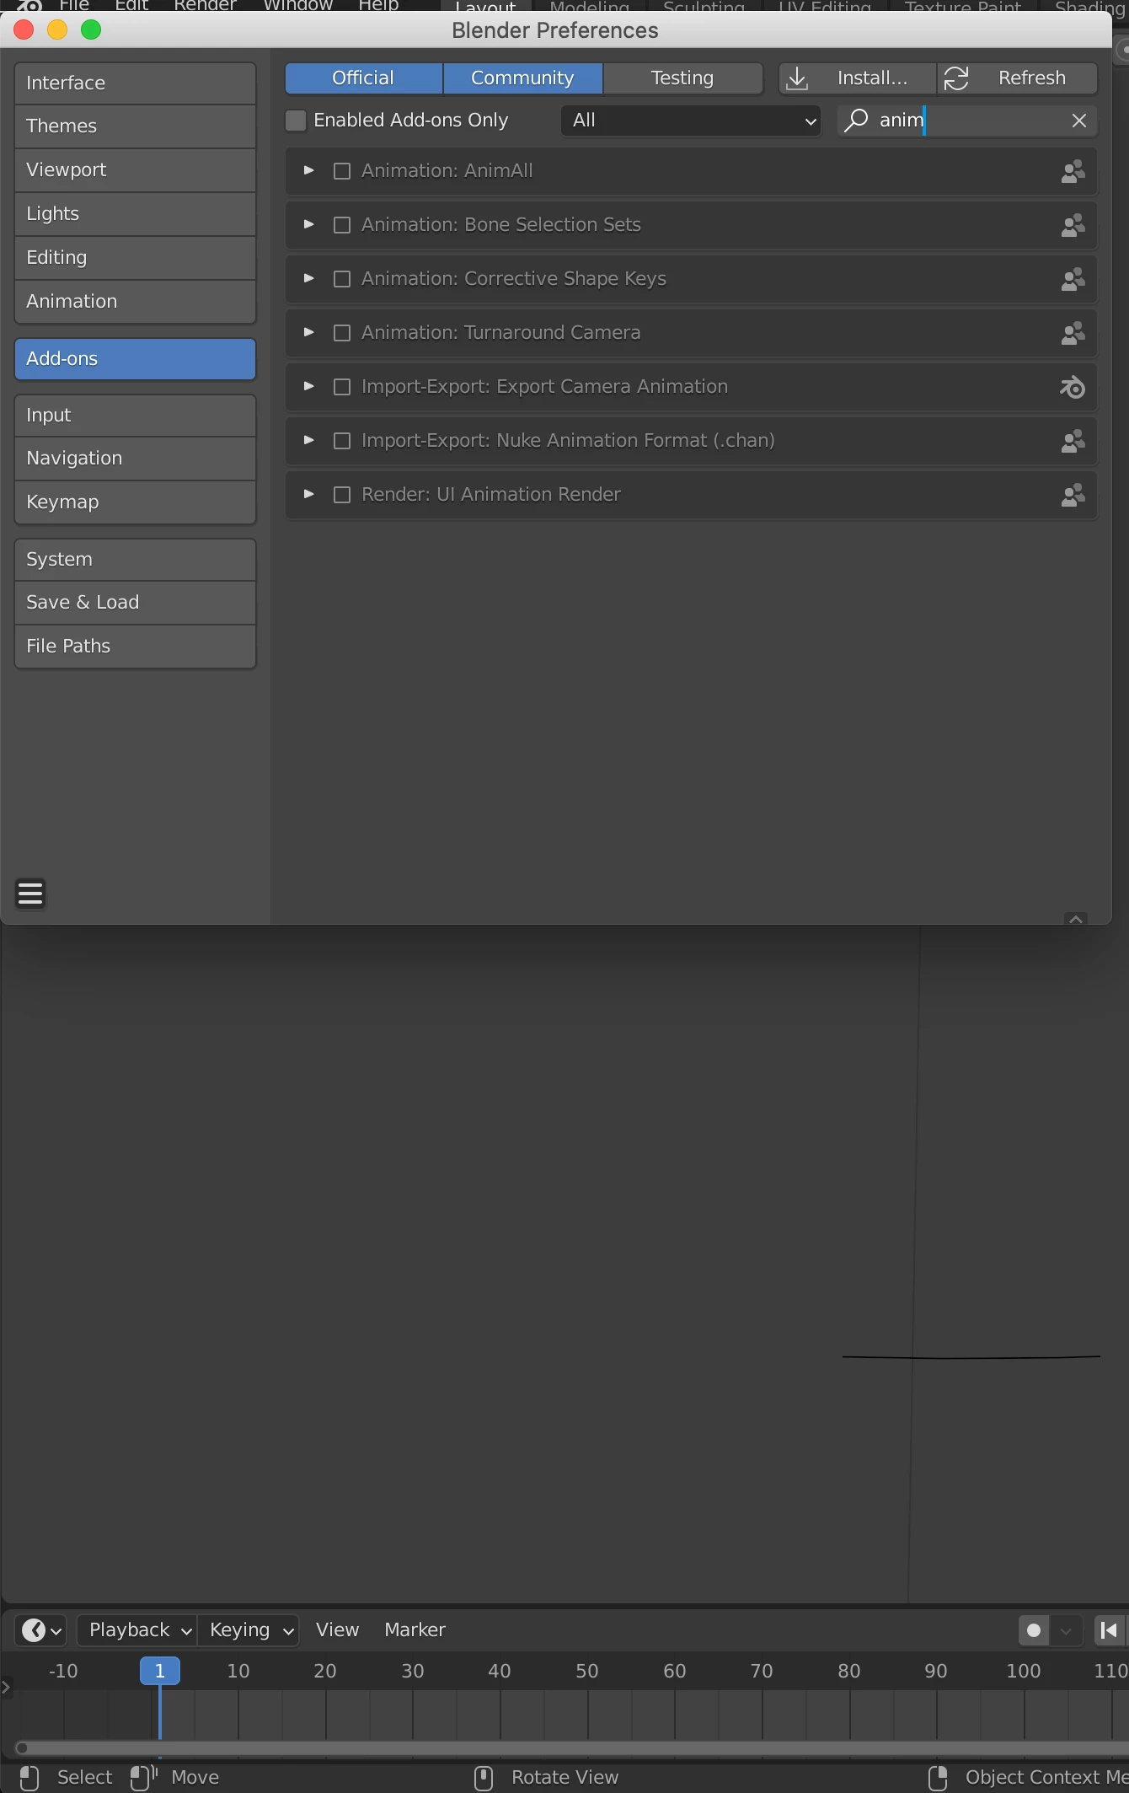Click the Move mouse icon in the status bar
The height and width of the screenshot is (1793, 1129).
(144, 1777)
